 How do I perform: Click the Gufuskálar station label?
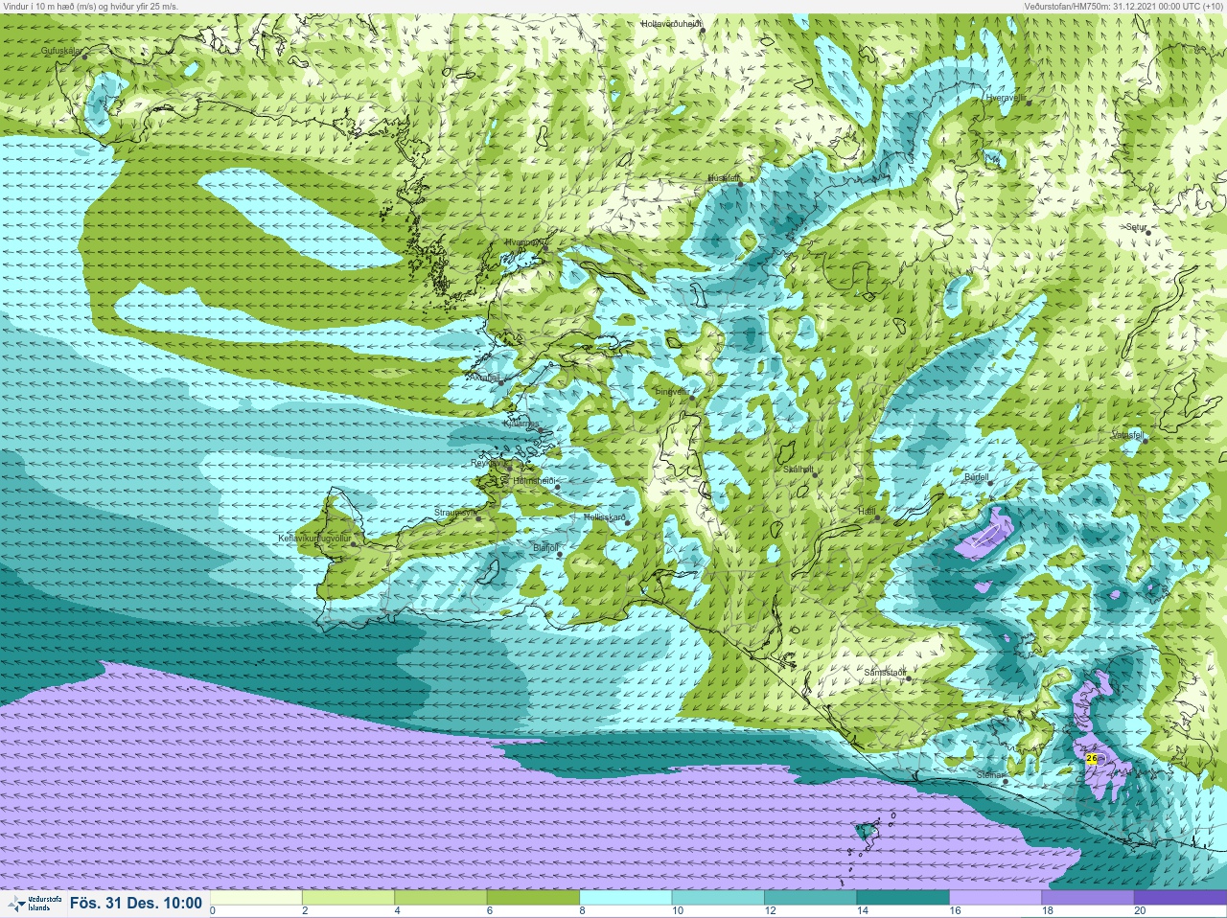coord(61,50)
